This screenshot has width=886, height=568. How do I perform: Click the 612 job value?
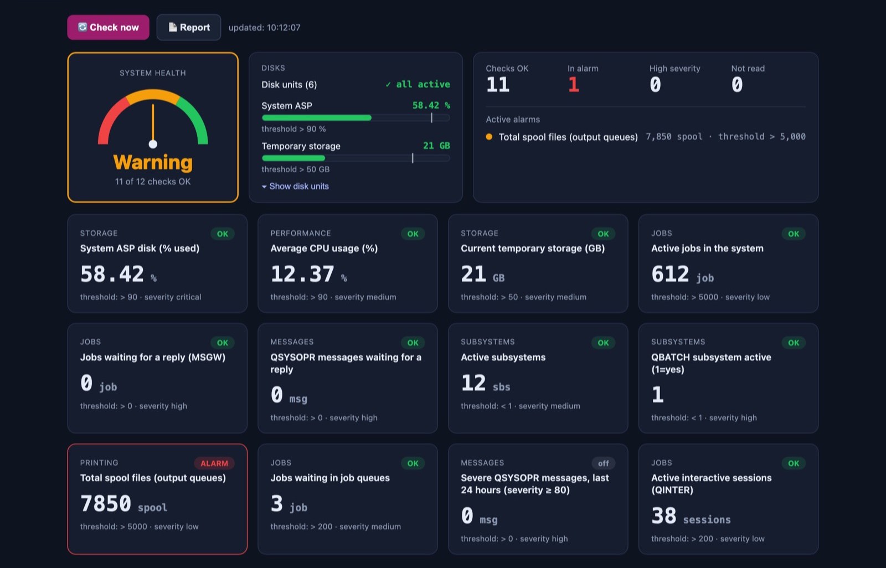(682, 274)
